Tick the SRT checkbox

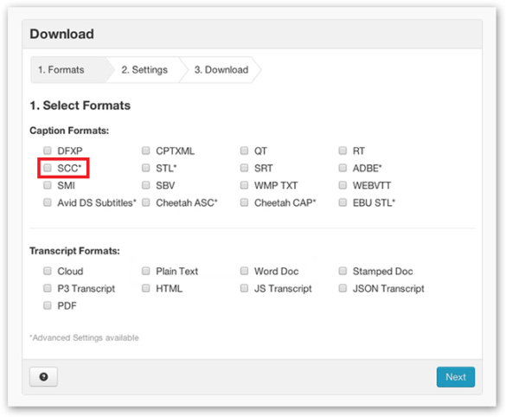coord(244,168)
